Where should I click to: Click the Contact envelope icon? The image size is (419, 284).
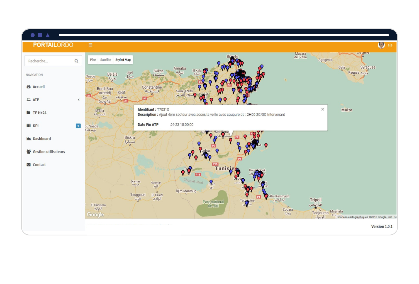pos(28,165)
